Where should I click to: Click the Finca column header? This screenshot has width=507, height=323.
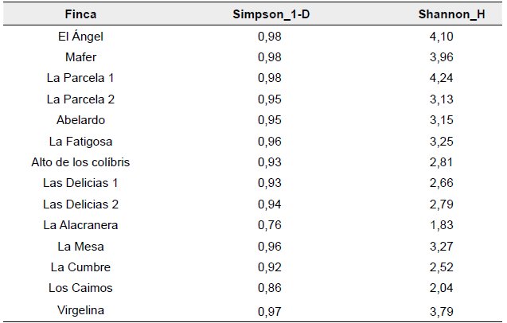pyautogui.click(x=80, y=15)
